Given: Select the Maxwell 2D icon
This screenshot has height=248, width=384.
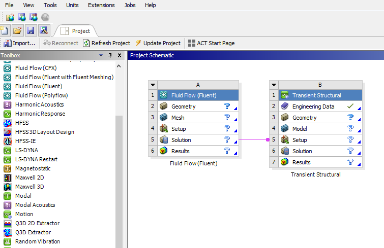Looking at the screenshot, I should (x=7, y=178).
